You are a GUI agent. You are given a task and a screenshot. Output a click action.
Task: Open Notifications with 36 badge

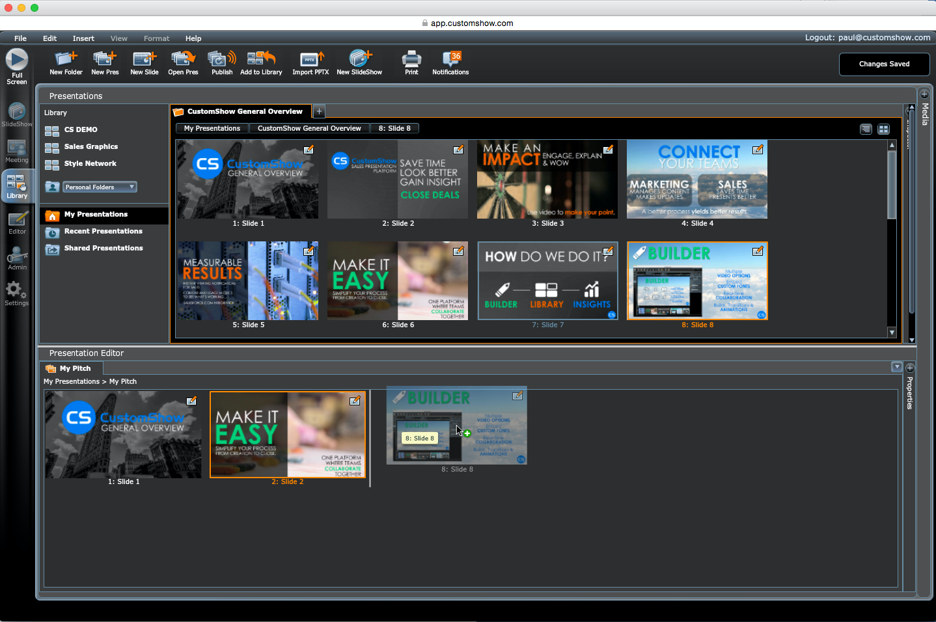pos(450,63)
